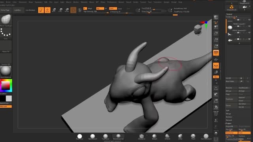
Task: Collapse the Project section
Action: pyautogui.click(x=228, y=123)
